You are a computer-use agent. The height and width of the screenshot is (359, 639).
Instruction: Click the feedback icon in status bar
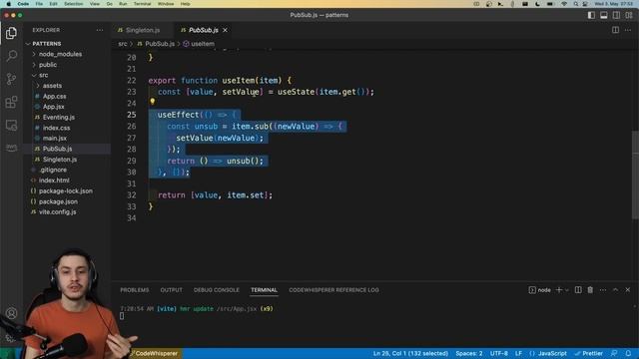614,353
